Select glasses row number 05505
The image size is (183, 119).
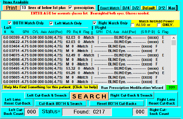click(x=87, y=73)
